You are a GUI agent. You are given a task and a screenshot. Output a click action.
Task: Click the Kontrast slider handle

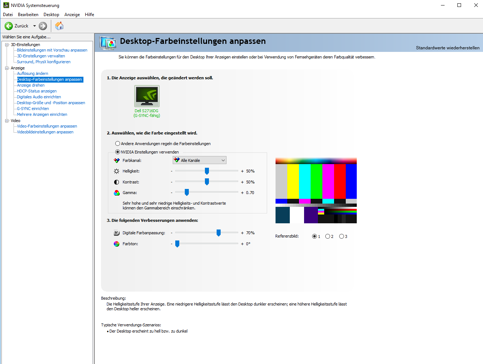[x=207, y=182]
